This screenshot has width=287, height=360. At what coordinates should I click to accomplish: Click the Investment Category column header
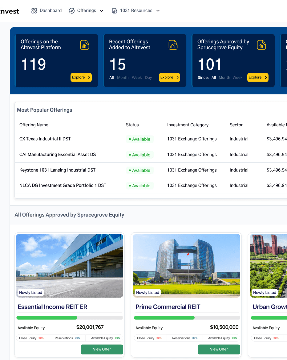point(188,125)
